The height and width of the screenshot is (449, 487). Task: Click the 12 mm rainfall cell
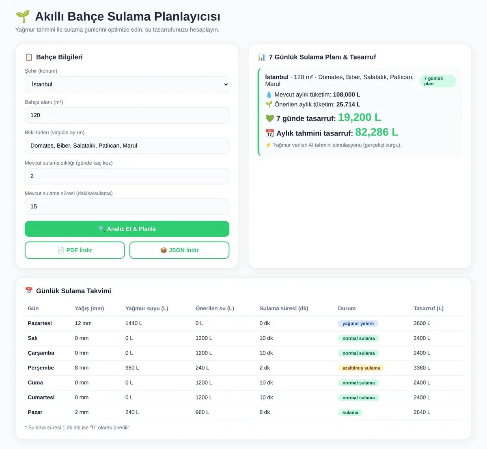(83, 323)
